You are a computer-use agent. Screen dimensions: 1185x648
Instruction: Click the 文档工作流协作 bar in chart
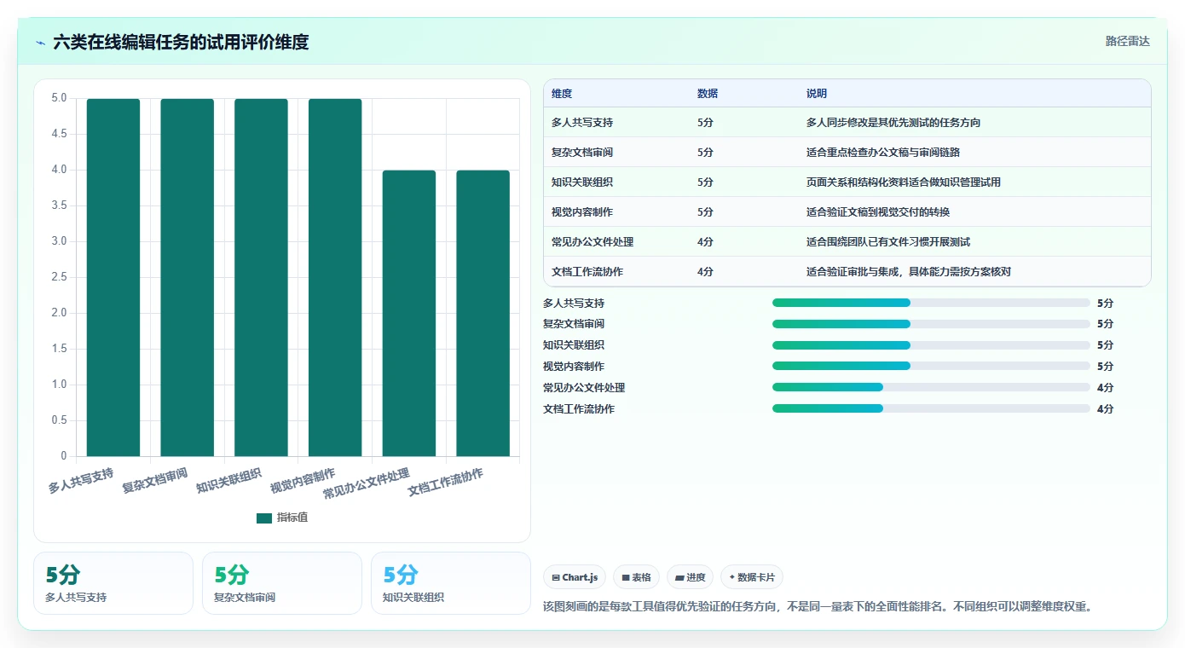click(x=483, y=313)
